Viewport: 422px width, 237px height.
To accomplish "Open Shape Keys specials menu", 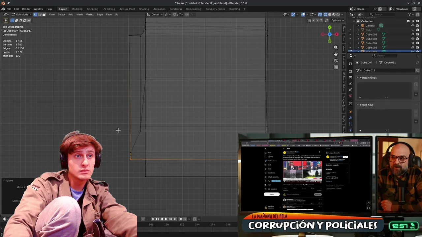I will [x=416, y=121].
